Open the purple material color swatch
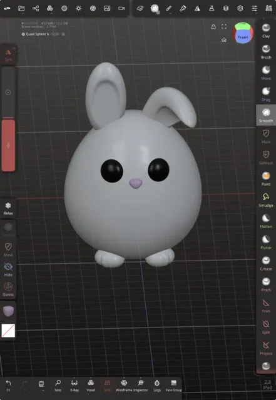Viewport: 276px width, 400px height. click(x=8, y=311)
